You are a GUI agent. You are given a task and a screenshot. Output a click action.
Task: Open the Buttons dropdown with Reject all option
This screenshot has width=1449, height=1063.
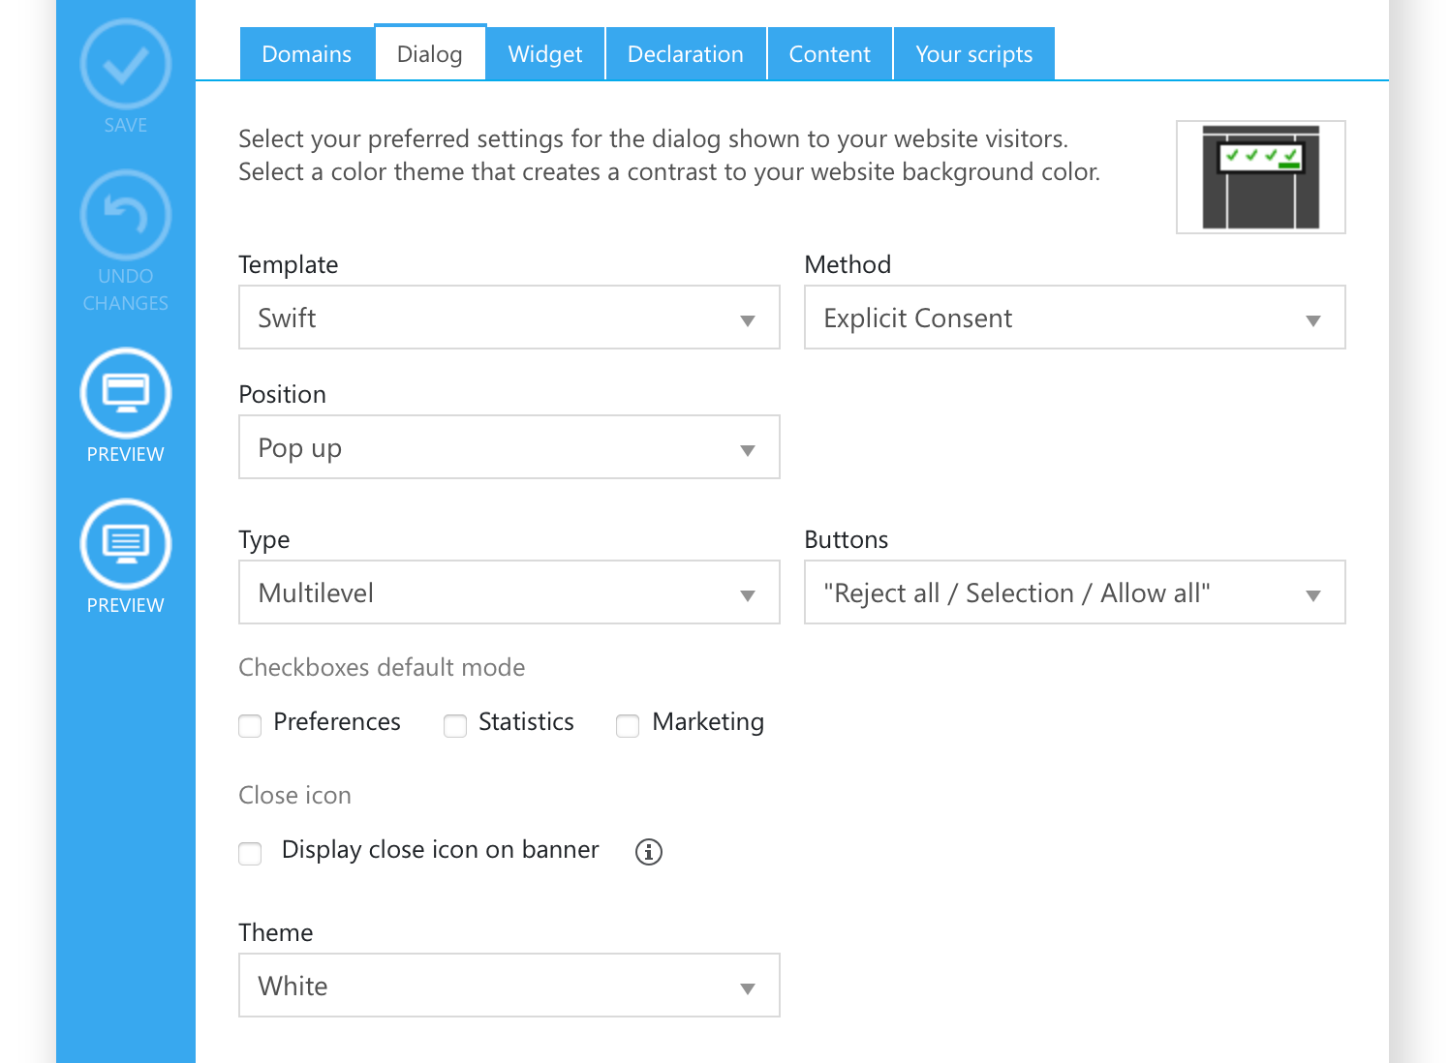coord(1075,592)
